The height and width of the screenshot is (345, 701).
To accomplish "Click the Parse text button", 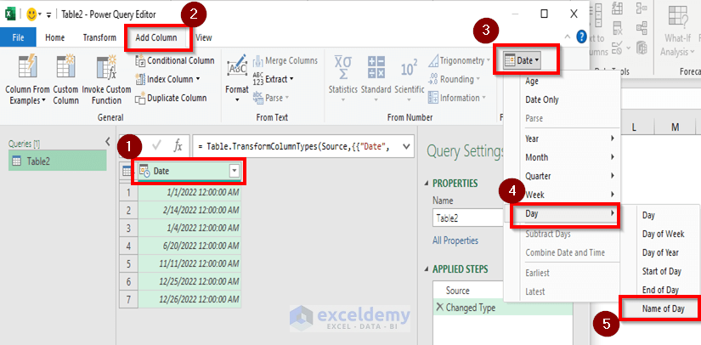I will tap(271, 98).
